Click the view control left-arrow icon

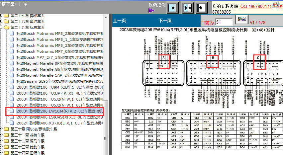201,8
